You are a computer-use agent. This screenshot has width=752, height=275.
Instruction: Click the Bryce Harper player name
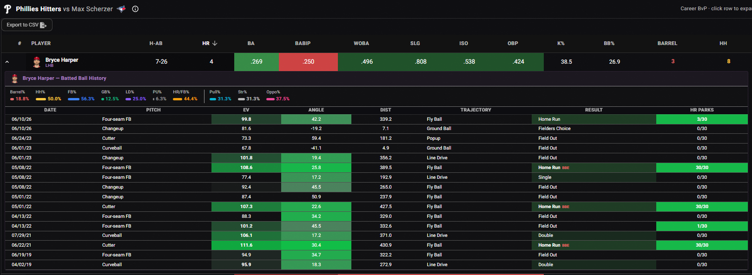(62, 60)
